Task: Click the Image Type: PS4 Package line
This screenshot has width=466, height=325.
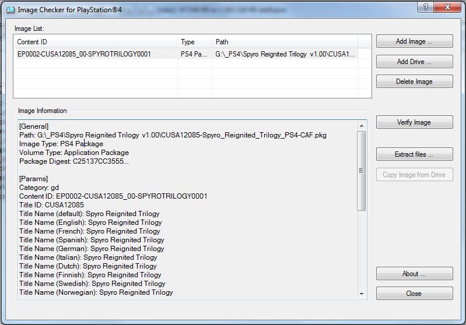Action: [61, 144]
